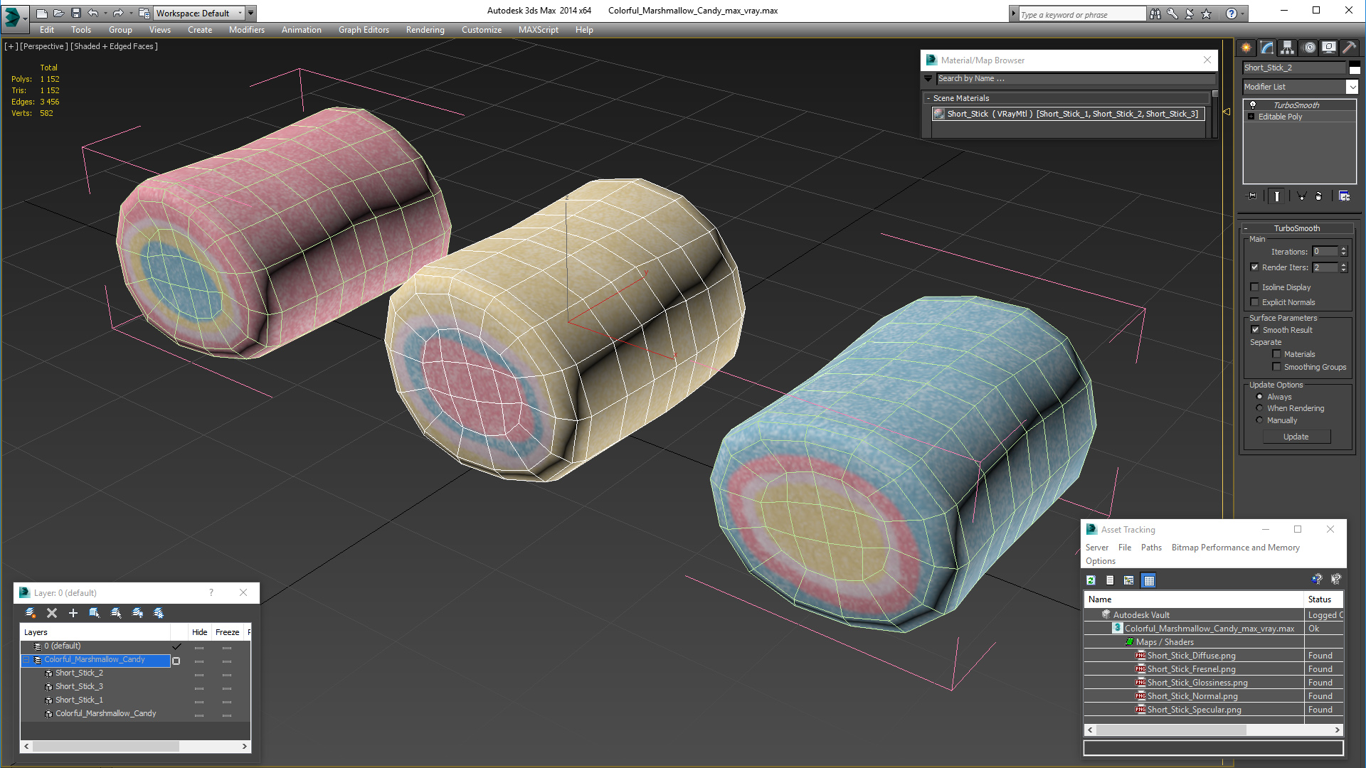This screenshot has width=1366, height=768.
Task: Click the Redo icon in toolbar
Action: point(117,12)
